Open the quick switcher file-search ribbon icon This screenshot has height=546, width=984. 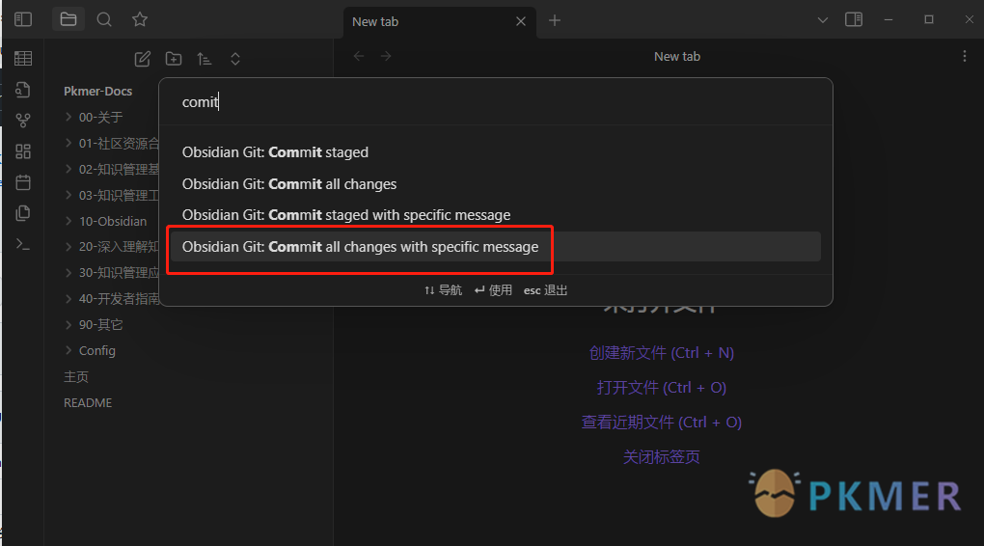[x=23, y=90]
